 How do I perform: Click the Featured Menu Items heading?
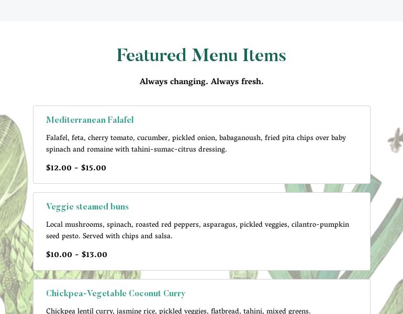[x=201, y=55]
